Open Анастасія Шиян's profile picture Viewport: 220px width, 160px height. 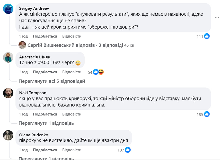(x=8, y=57)
